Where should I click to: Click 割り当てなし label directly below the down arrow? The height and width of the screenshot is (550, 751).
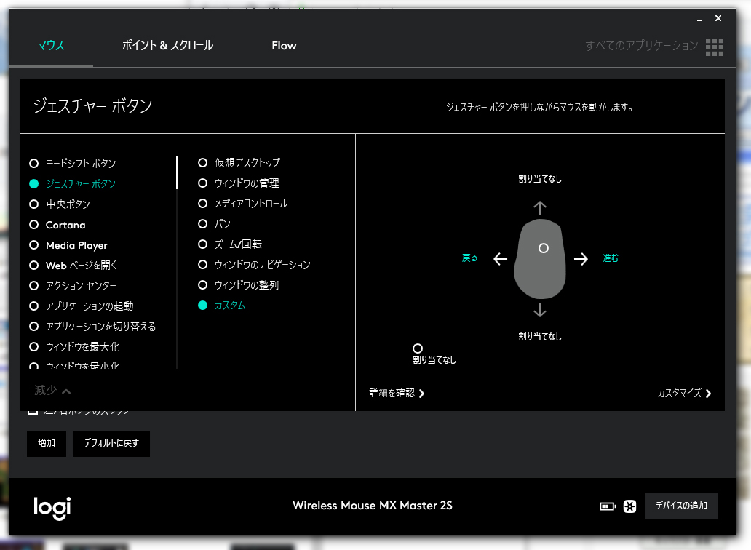(540, 337)
